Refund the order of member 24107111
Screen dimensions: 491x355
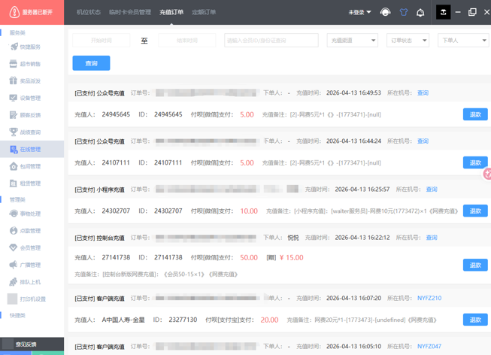click(x=475, y=162)
